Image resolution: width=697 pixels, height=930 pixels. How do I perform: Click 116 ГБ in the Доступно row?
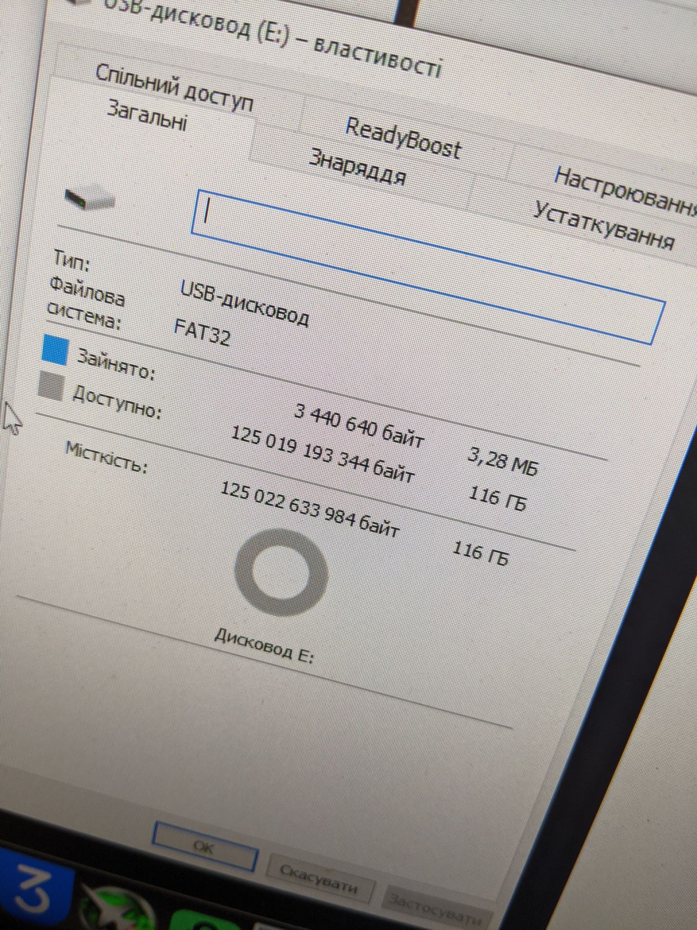click(497, 498)
